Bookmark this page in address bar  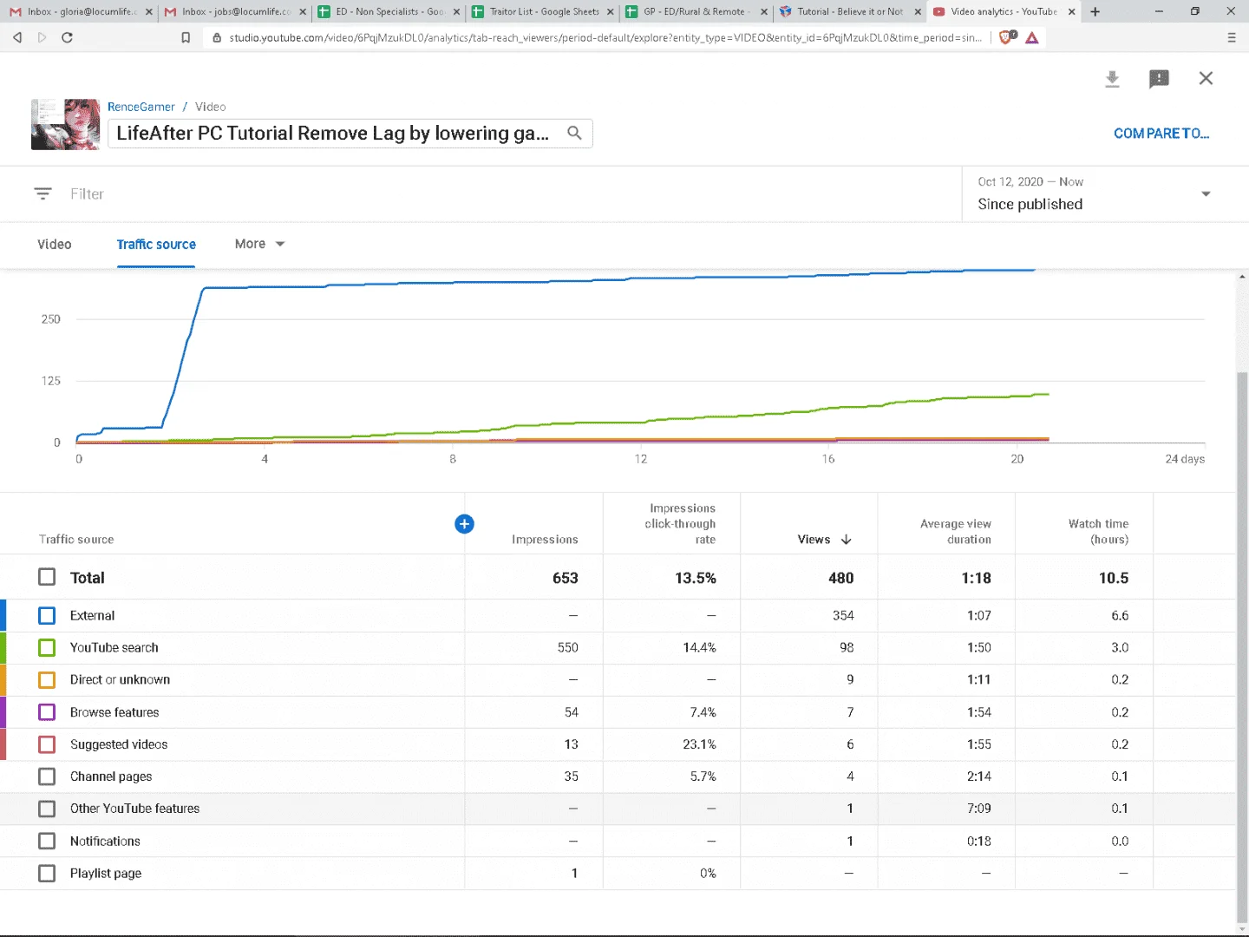point(186,37)
